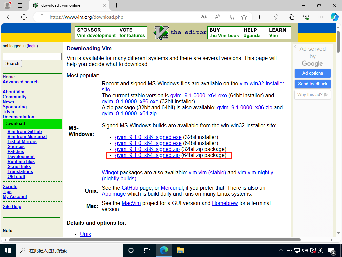Open Settings and more ellipsis menu

(x=320, y=17)
